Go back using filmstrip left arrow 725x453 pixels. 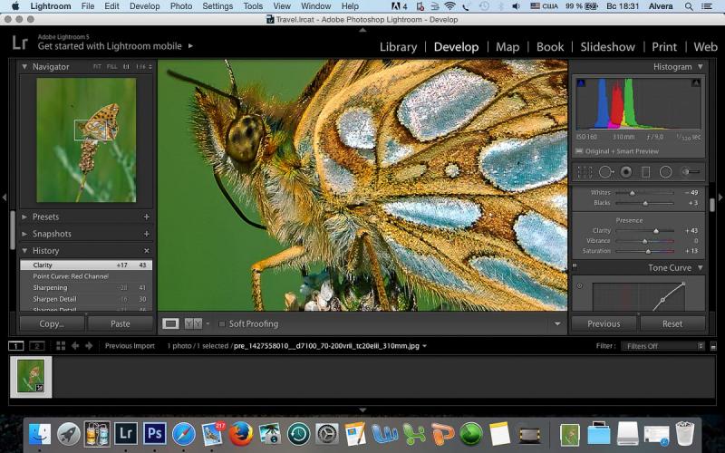75,346
